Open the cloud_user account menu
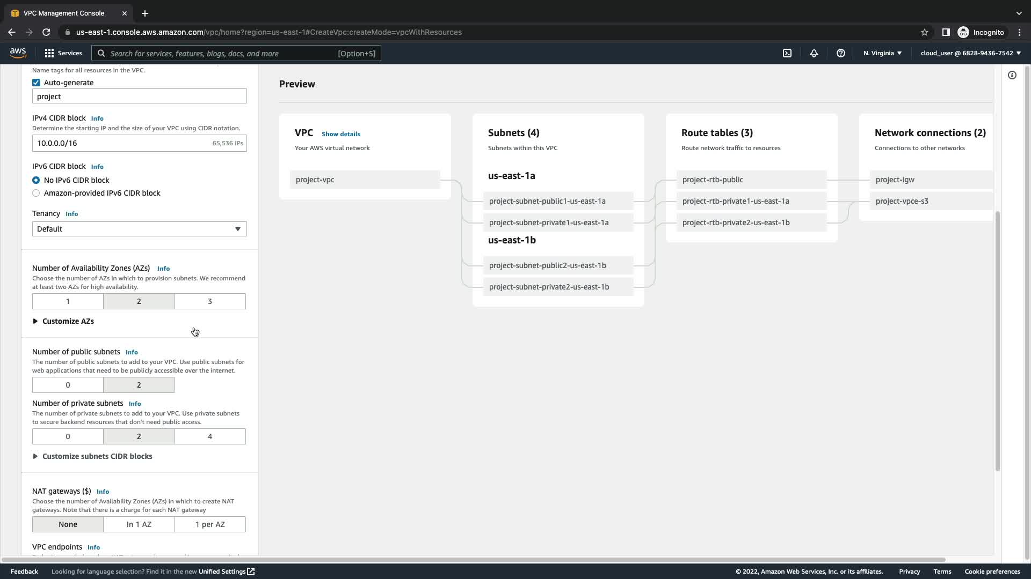1031x579 pixels. [970, 53]
